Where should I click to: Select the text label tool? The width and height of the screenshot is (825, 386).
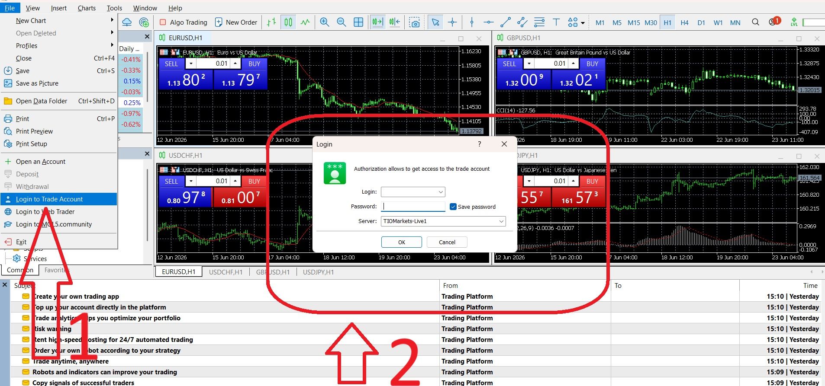(x=556, y=22)
